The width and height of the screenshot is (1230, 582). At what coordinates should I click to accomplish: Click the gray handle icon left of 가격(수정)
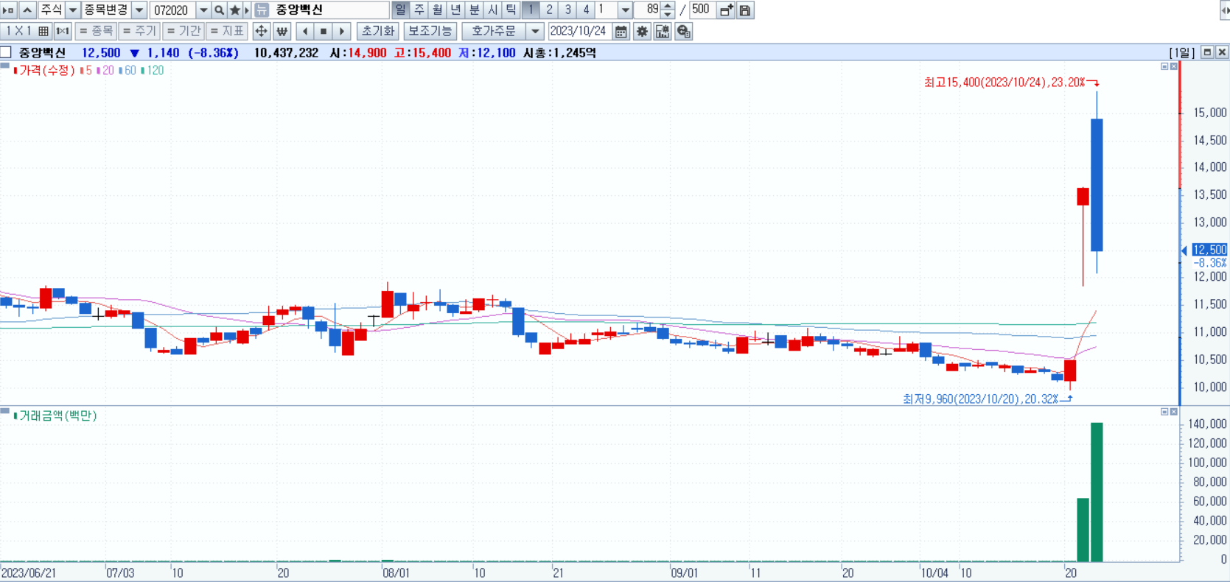point(5,66)
